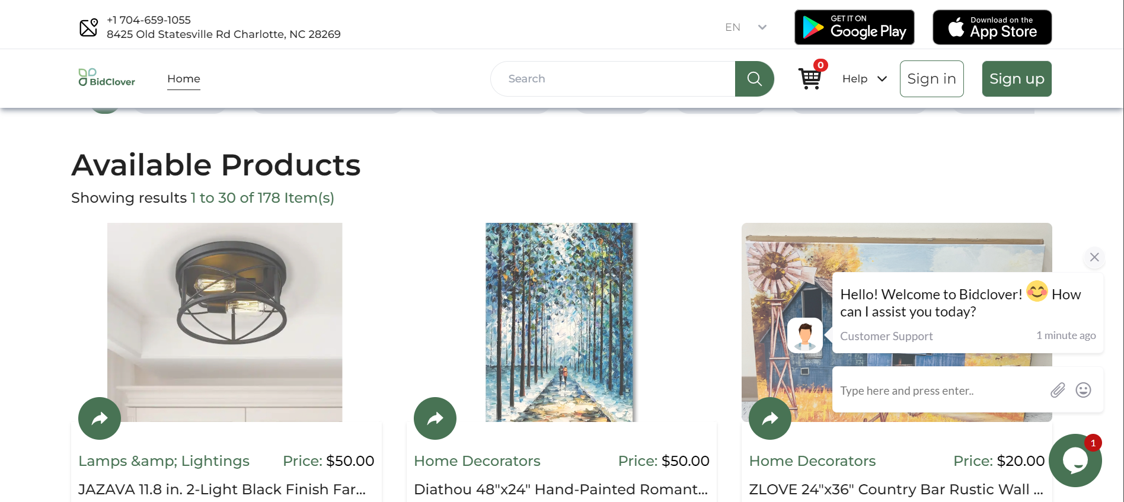Viewport: 1124px width, 502px height.
Task: Click the green search magnifier button
Action: [x=754, y=79]
